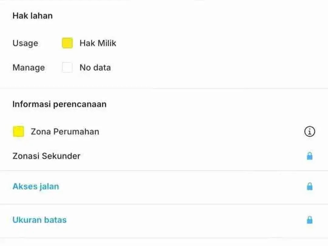
Task: Click the No data manage value
Action: (x=95, y=67)
